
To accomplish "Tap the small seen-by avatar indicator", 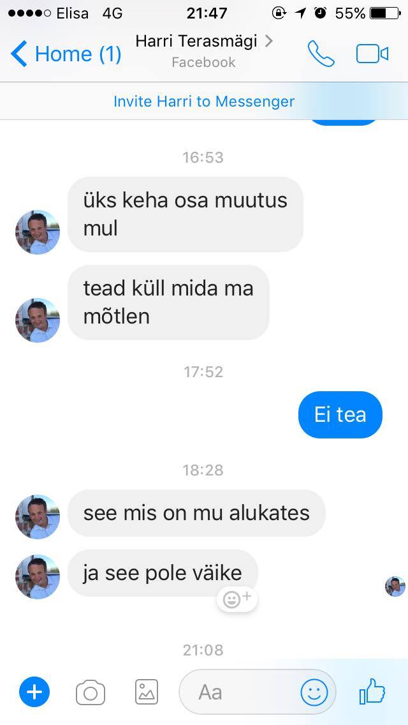I will (x=395, y=587).
